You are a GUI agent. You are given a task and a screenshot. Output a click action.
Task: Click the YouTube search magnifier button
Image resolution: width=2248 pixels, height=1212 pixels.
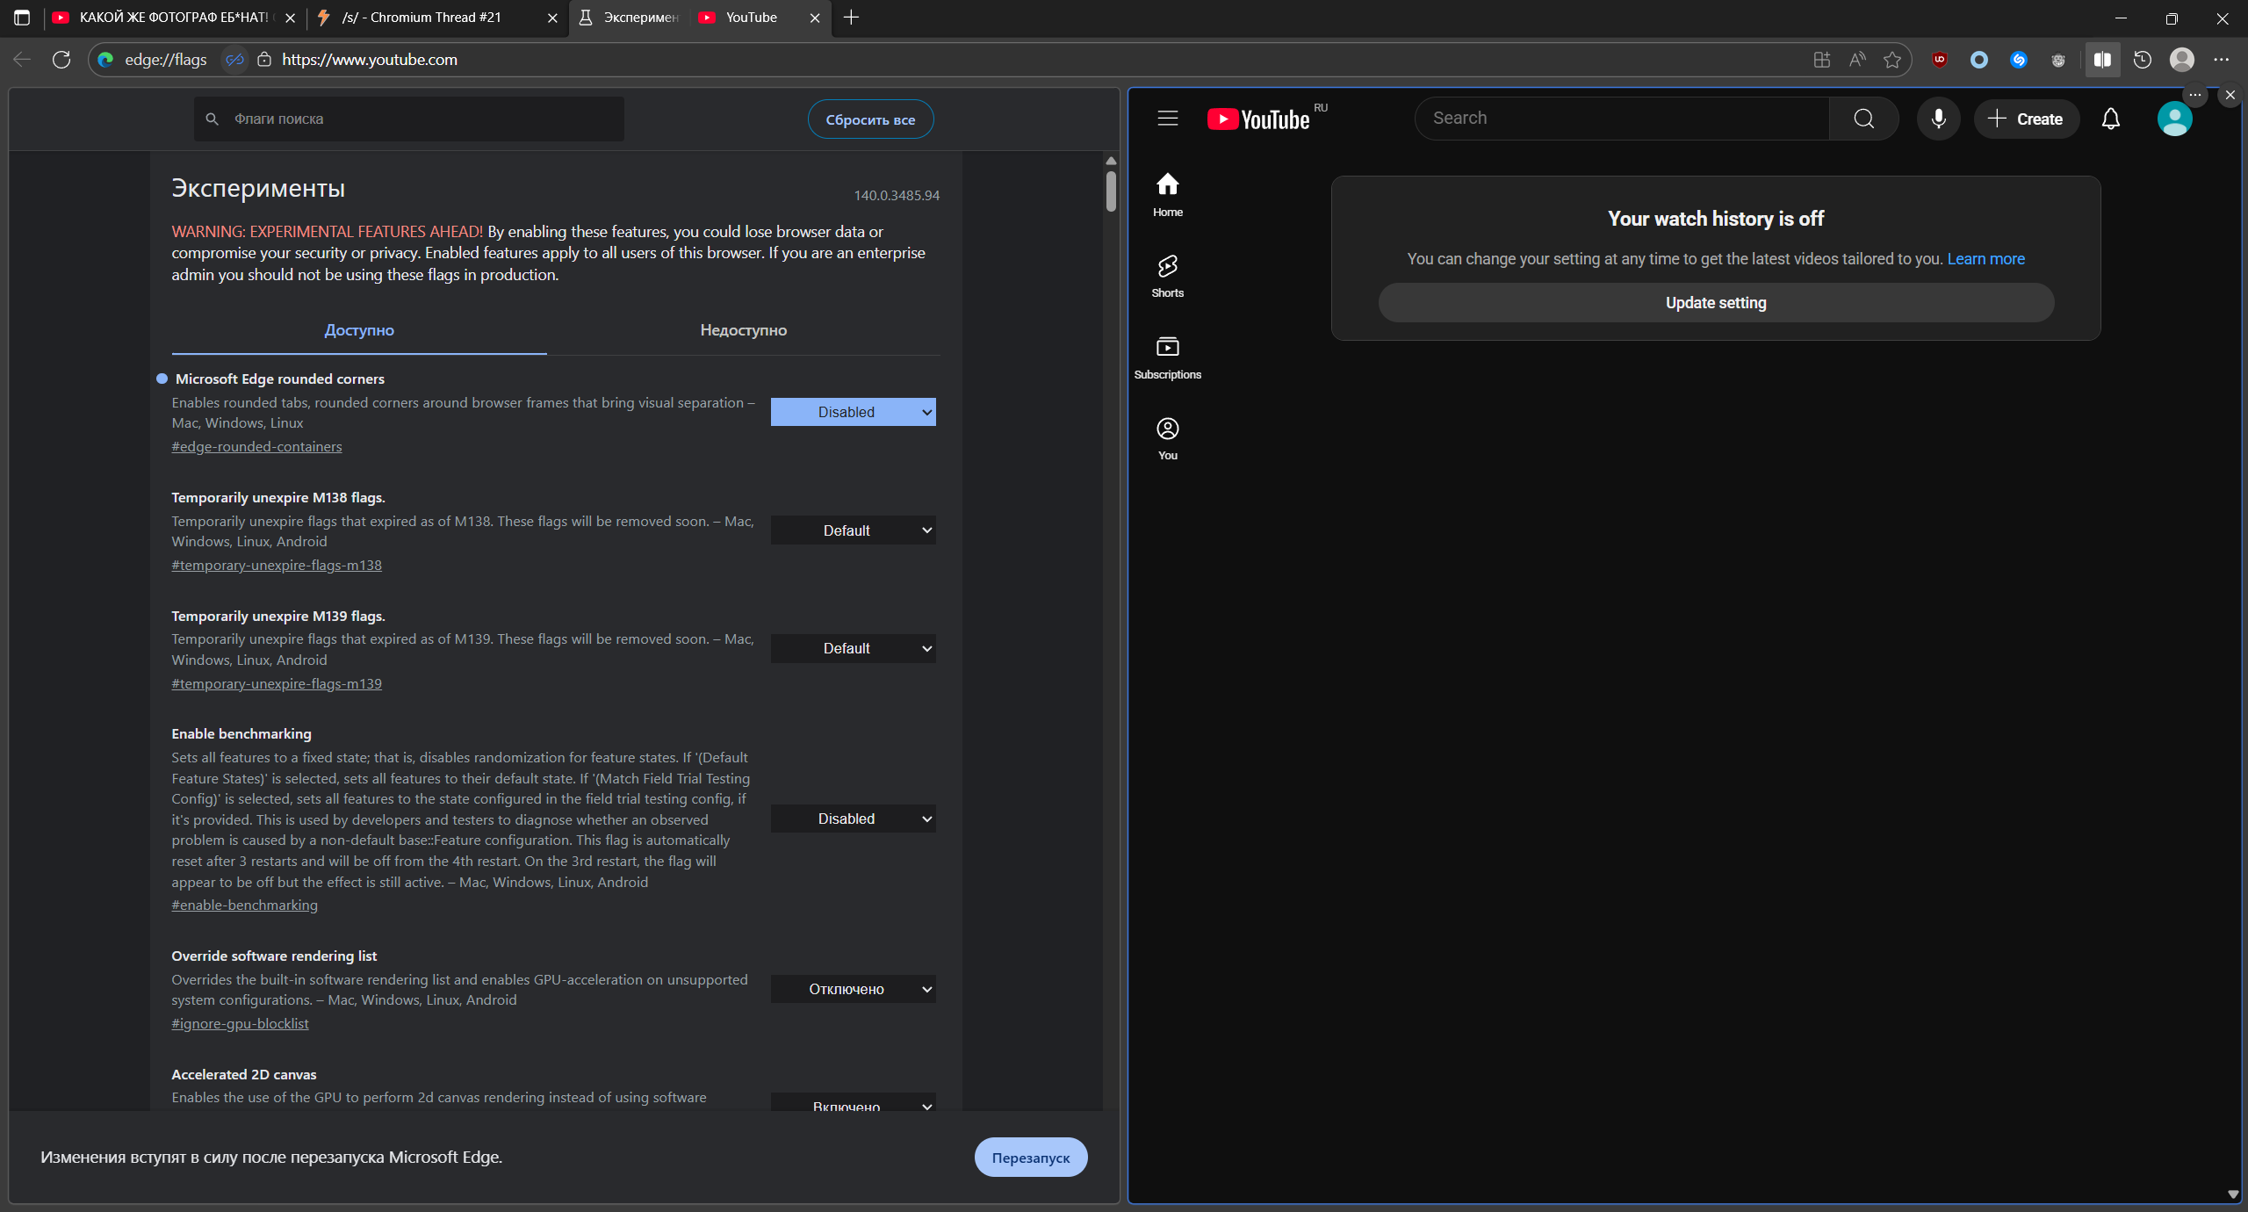(1863, 119)
